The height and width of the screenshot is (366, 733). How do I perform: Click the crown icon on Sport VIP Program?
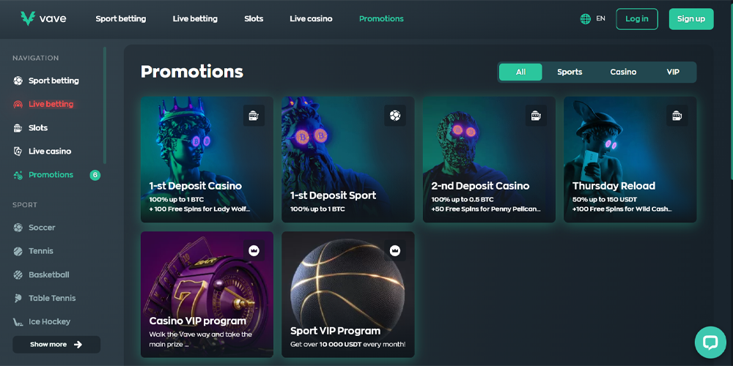click(x=395, y=250)
